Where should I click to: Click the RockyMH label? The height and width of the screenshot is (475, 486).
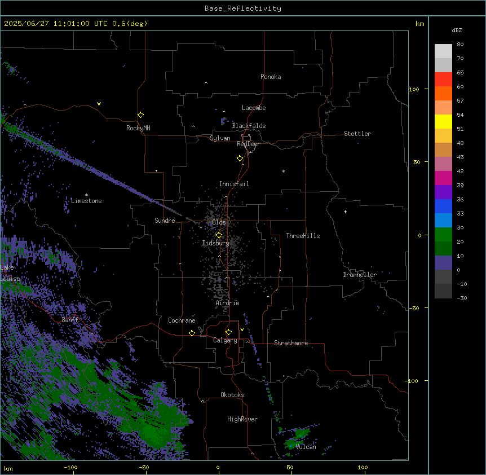coord(138,128)
